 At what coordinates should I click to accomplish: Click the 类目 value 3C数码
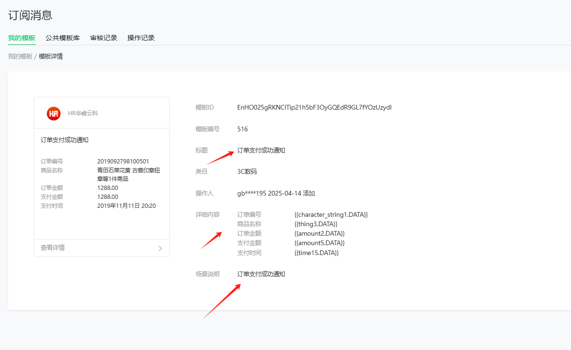click(x=247, y=171)
